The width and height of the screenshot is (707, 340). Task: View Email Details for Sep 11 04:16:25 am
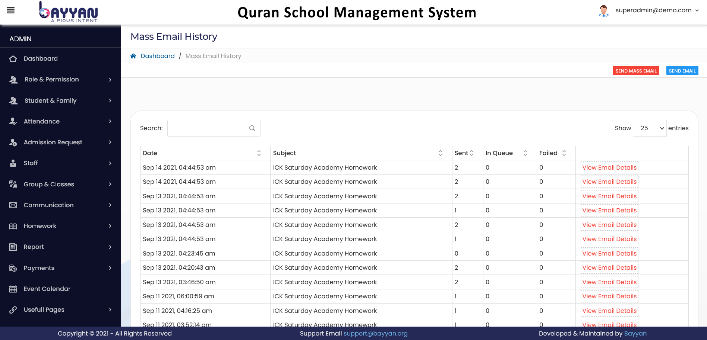pyautogui.click(x=609, y=311)
